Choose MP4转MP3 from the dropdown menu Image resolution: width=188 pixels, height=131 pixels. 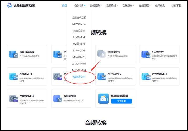79,57
